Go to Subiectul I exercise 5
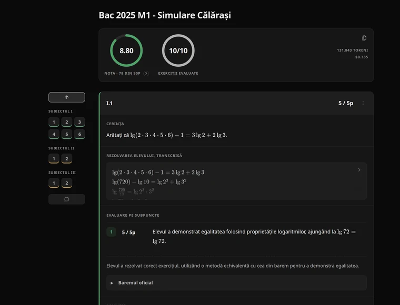400x305 pixels. [67, 134]
